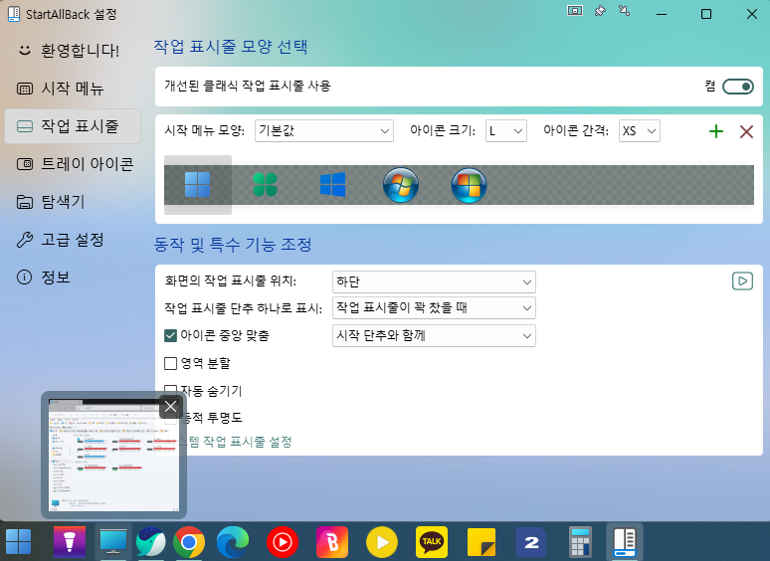This screenshot has height=561, width=770.
Task: Open KakaoTalk from the taskbar
Action: 432,542
